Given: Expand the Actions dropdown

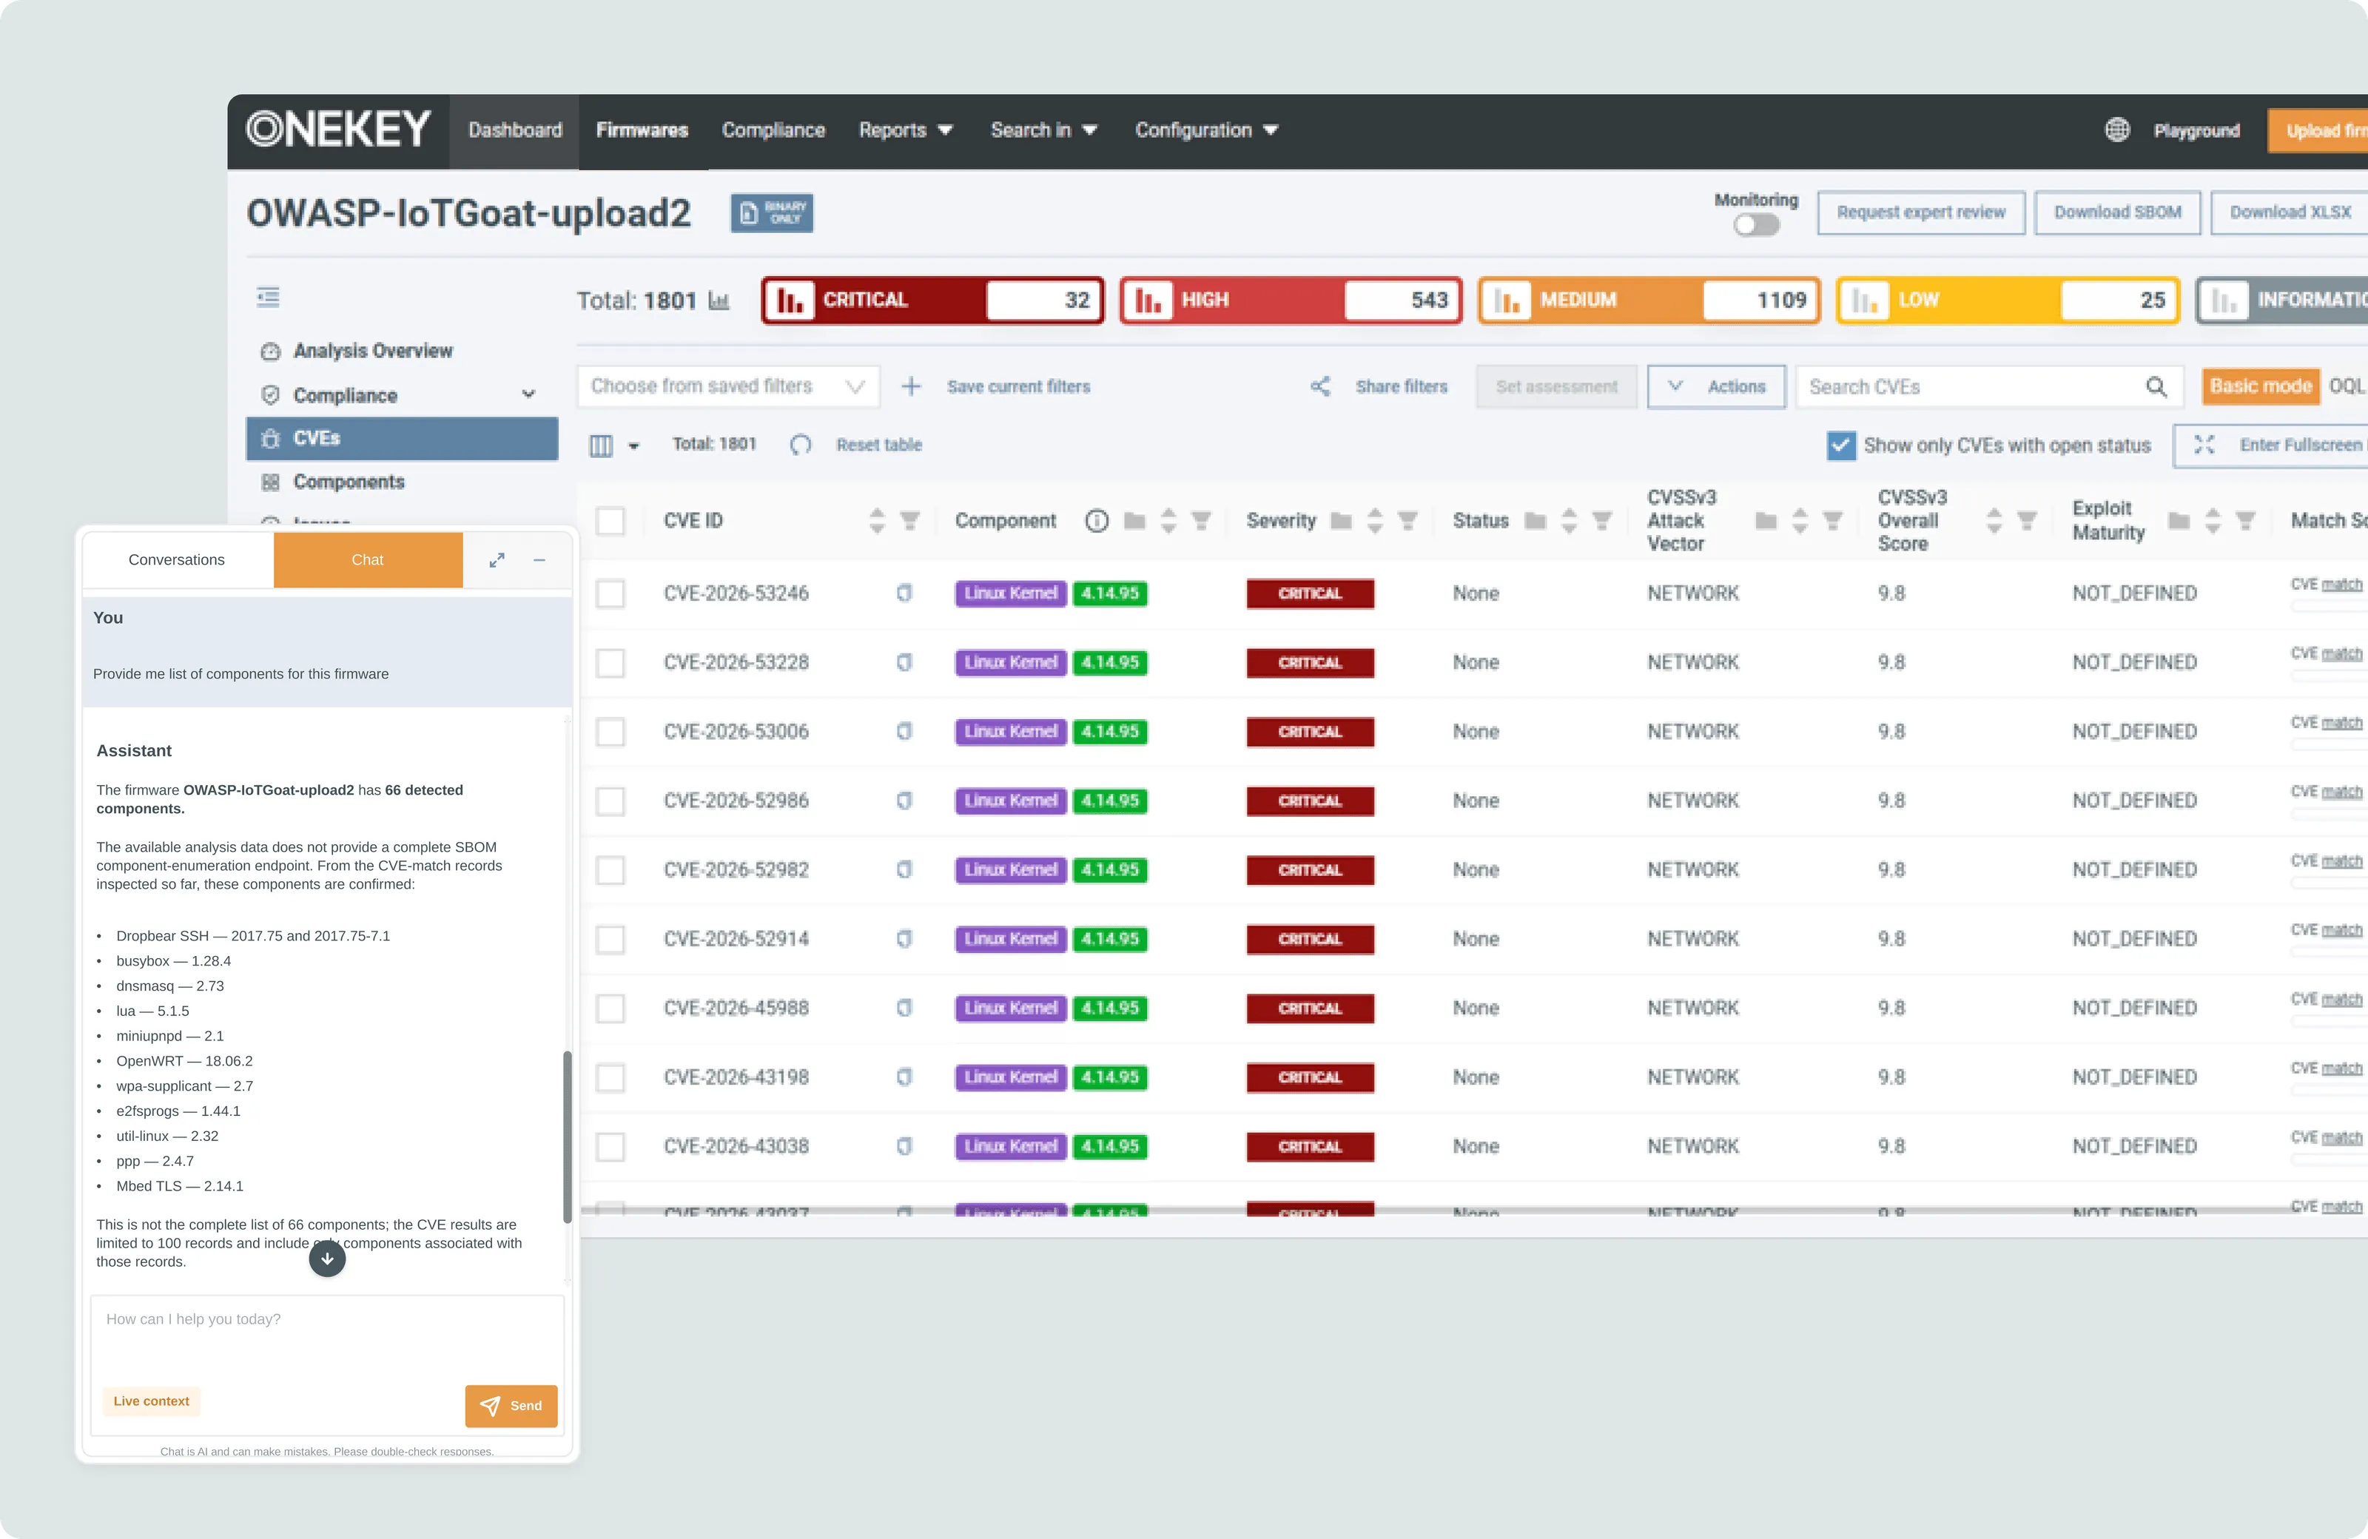Looking at the screenshot, I should [1716, 386].
